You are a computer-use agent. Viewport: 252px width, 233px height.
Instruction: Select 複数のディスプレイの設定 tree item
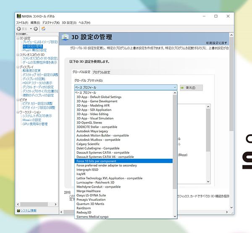38,95
